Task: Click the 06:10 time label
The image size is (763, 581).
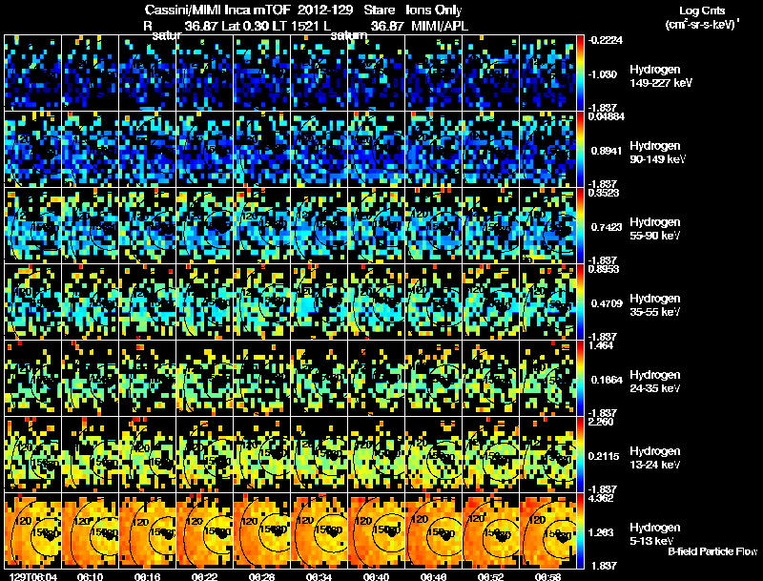Action: 90,576
